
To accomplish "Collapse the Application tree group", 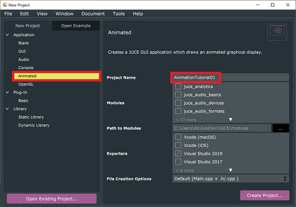I will click(7, 35).
